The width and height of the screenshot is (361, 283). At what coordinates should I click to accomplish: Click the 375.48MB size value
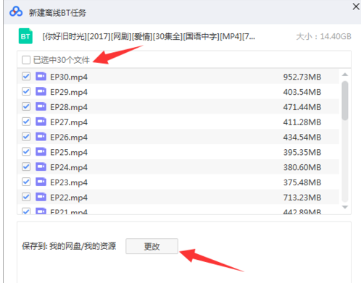(302, 182)
